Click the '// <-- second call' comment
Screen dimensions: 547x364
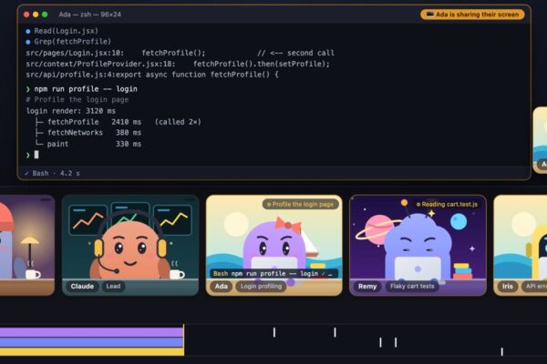point(295,53)
